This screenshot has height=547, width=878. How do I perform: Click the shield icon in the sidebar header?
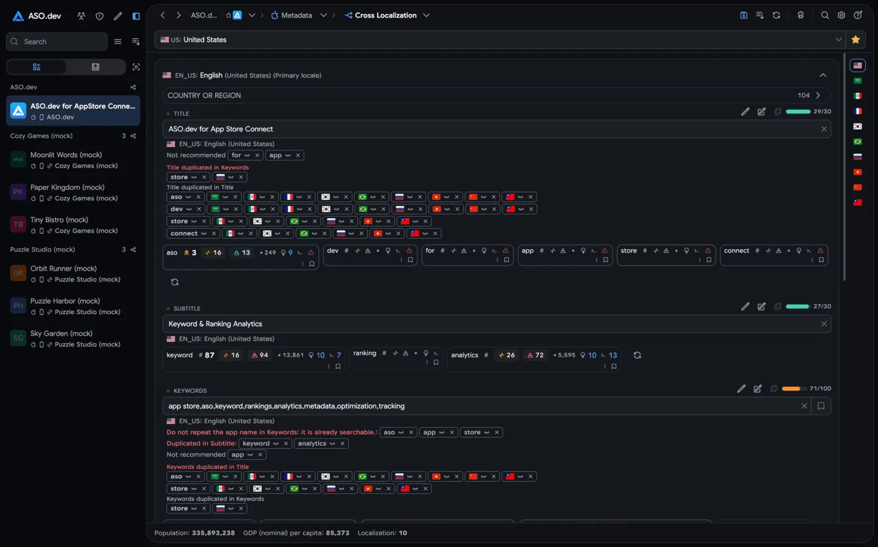pyautogui.click(x=99, y=16)
